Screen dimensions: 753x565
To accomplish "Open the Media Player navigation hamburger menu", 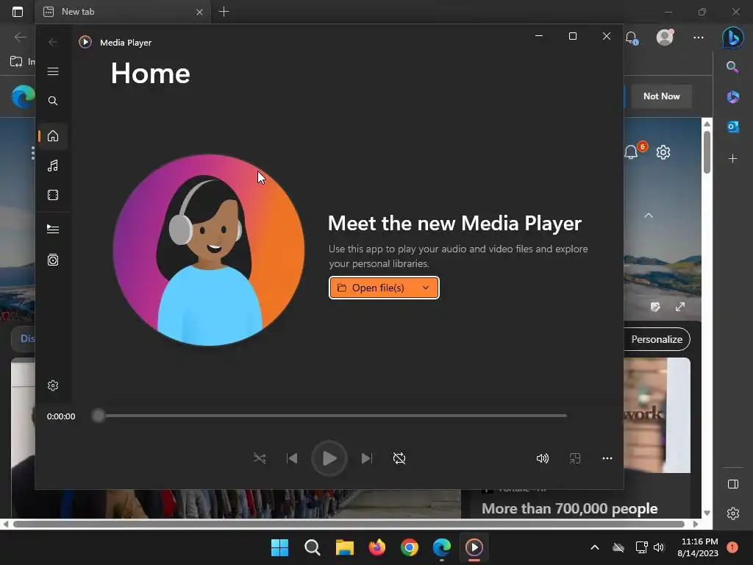I will tap(53, 71).
